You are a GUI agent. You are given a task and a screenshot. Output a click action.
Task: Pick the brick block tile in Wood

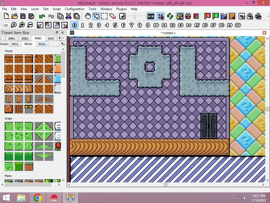pos(19,109)
